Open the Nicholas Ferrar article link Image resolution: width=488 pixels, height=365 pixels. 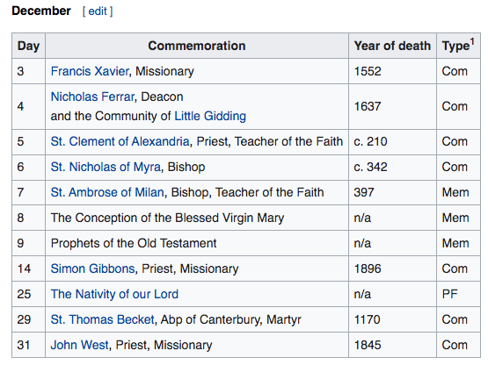tap(92, 97)
